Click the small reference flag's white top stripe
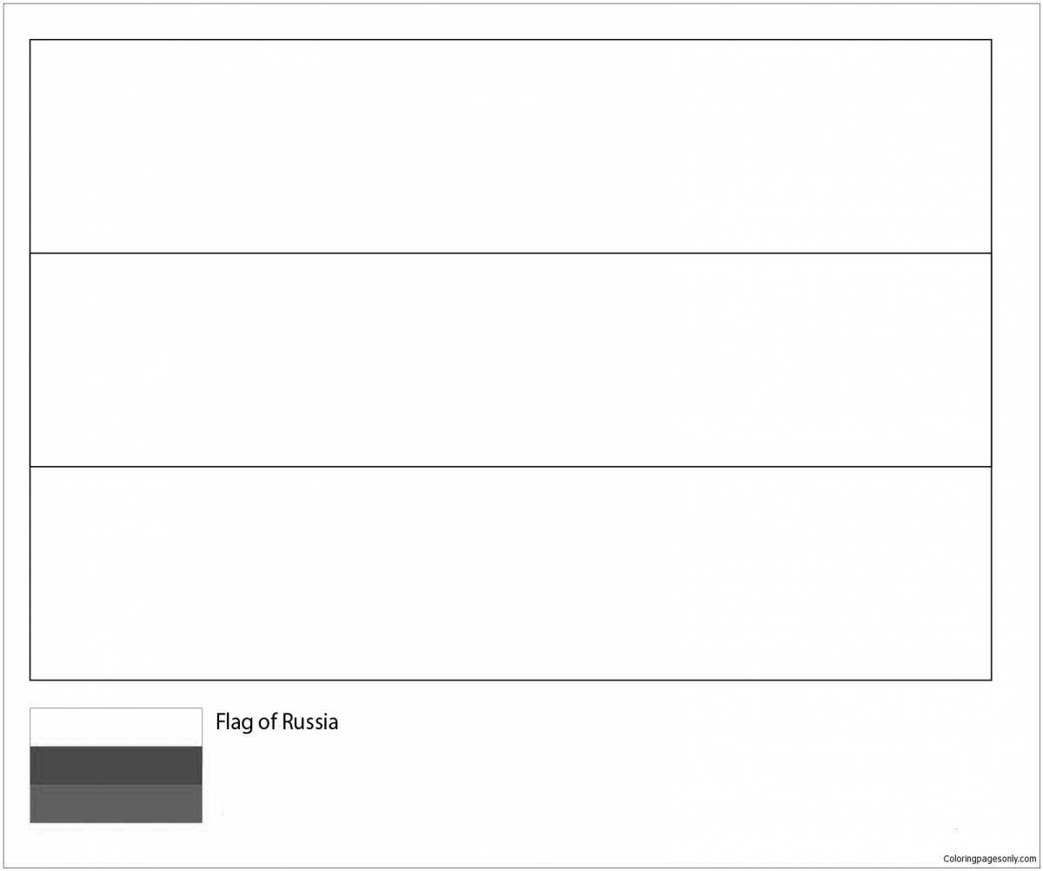This screenshot has height=871, width=1043. (116, 727)
